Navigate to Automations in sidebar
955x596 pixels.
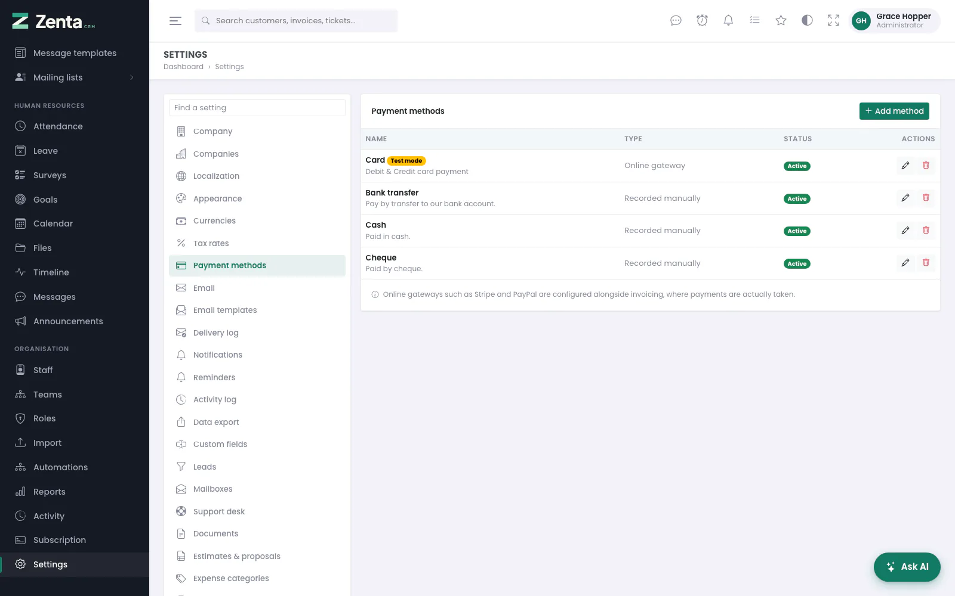(75, 467)
